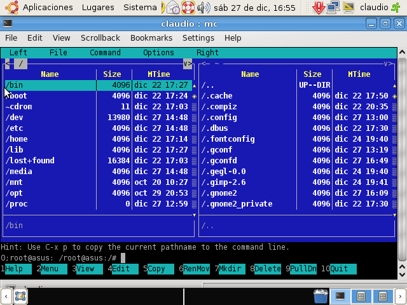Open the mail clock icon in top panel
The height and width of the screenshot is (305, 407).
[x=173, y=8]
